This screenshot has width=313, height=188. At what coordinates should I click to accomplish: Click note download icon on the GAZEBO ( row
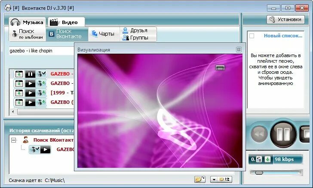tap(42, 102)
